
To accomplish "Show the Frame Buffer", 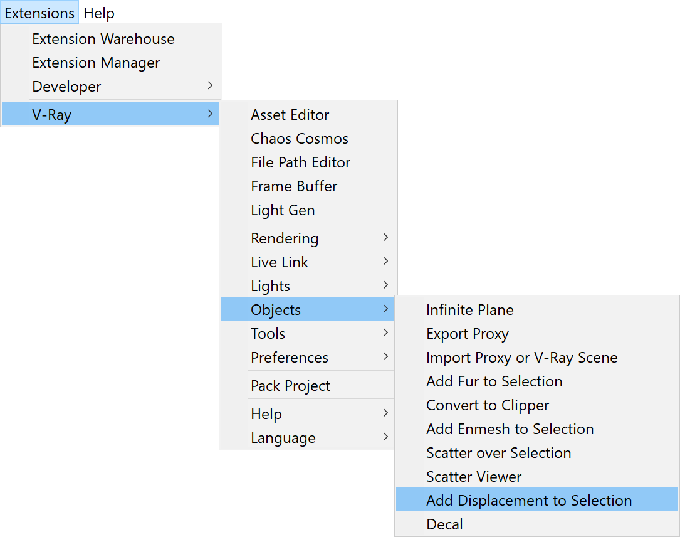I will (308, 186).
